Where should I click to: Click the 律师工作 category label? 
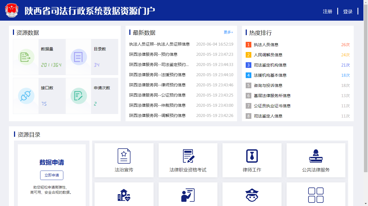pyautogui.click(x=252, y=170)
